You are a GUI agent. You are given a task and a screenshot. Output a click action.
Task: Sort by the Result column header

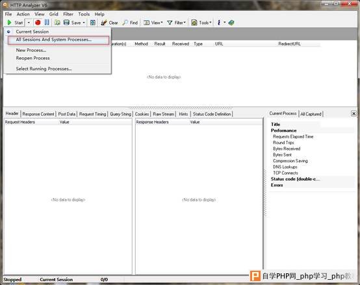[160, 43]
